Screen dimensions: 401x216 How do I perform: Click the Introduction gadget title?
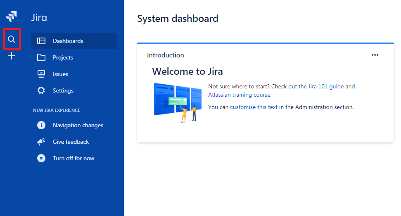[165, 55]
